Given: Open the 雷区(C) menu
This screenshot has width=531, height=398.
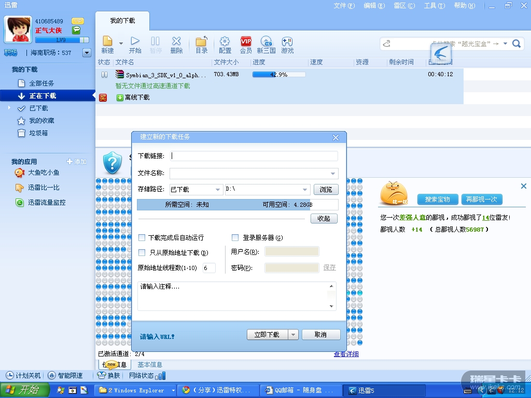Looking at the screenshot, I should click(404, 5).
